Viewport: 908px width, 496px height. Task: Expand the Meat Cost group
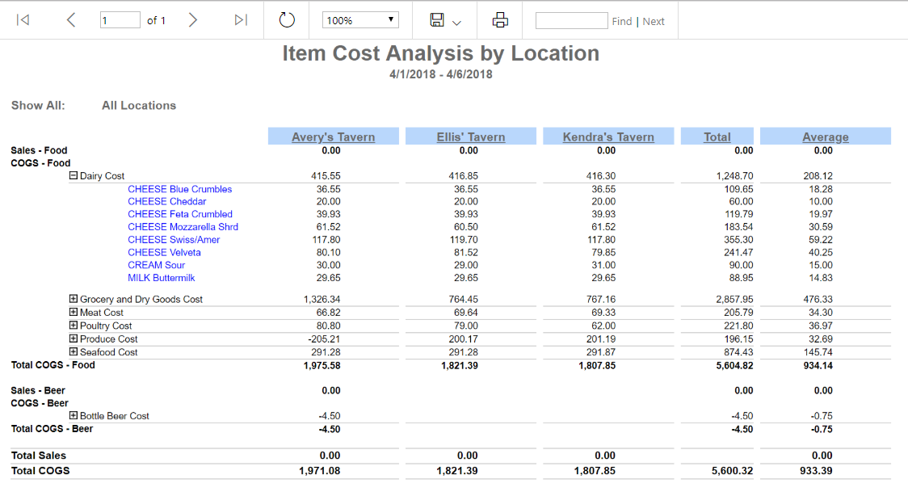[x=74, y=312]
